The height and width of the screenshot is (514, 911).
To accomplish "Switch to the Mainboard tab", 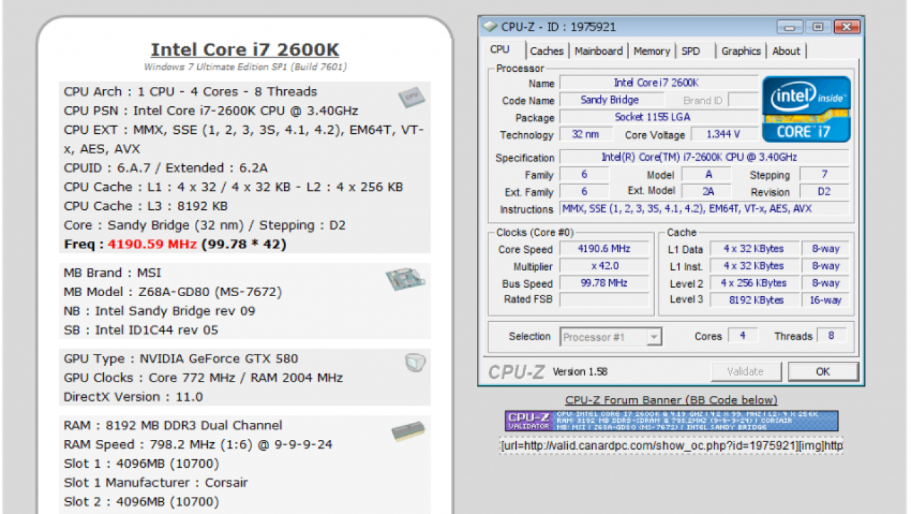I will 599,51.
